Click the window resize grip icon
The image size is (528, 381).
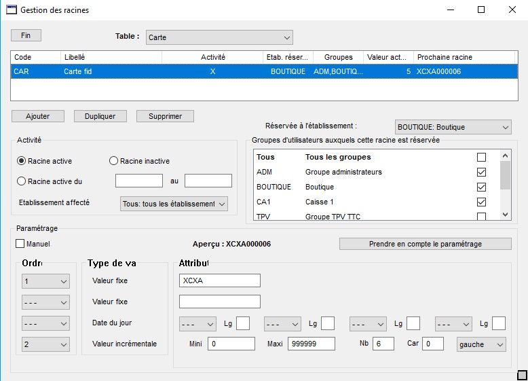pos(522,375)
